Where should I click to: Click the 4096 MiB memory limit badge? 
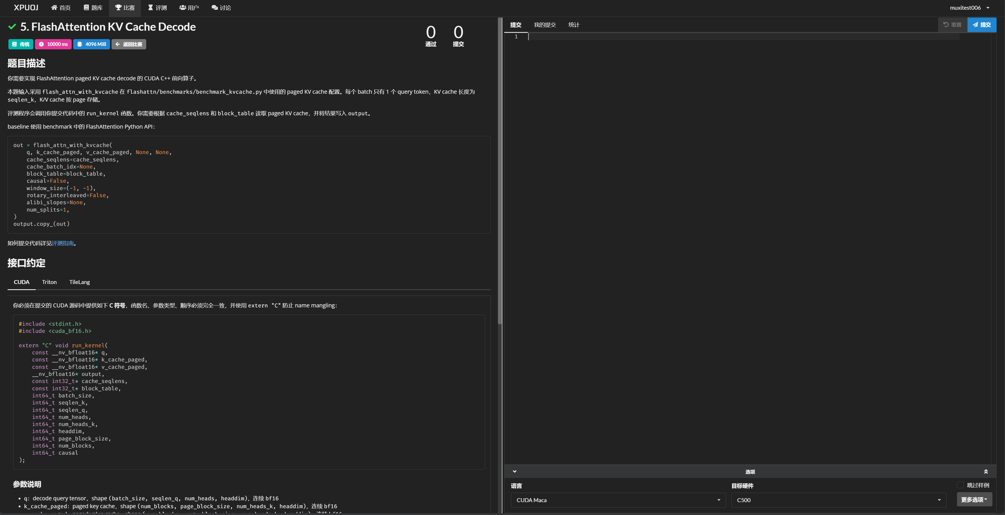pos(91,44)
